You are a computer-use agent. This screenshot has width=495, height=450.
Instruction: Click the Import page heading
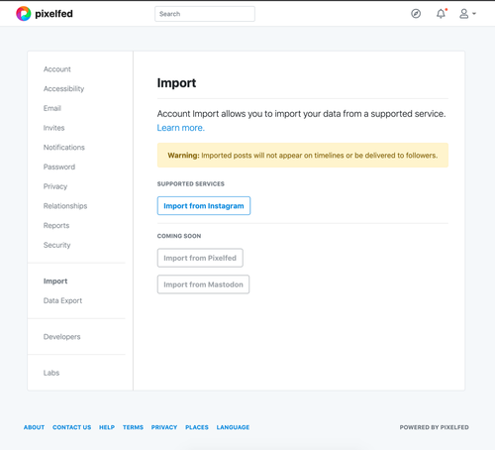point(176,83)
